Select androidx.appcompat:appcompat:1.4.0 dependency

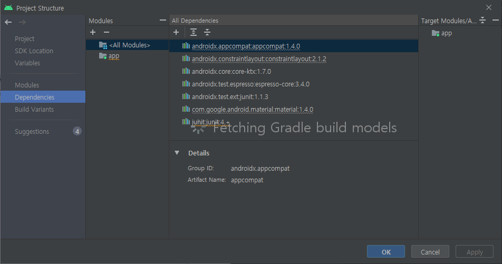click(x=294, y=46)
